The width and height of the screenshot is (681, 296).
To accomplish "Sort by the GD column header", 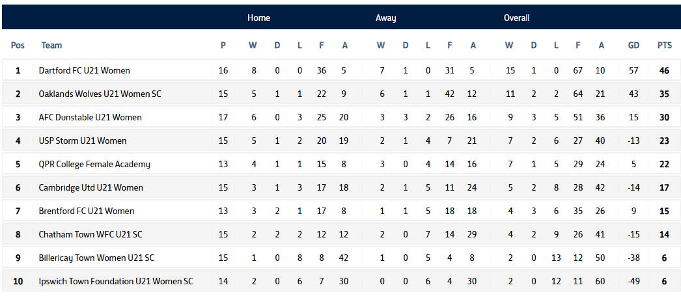I will (633, 46).
